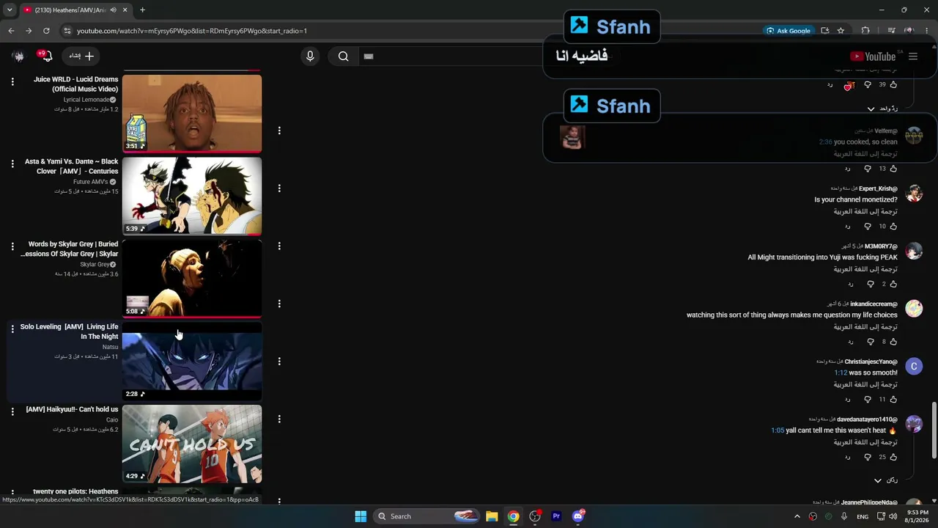Open M3M0RY7's profile avatar

pyautogui.click(x=914, y=251)
